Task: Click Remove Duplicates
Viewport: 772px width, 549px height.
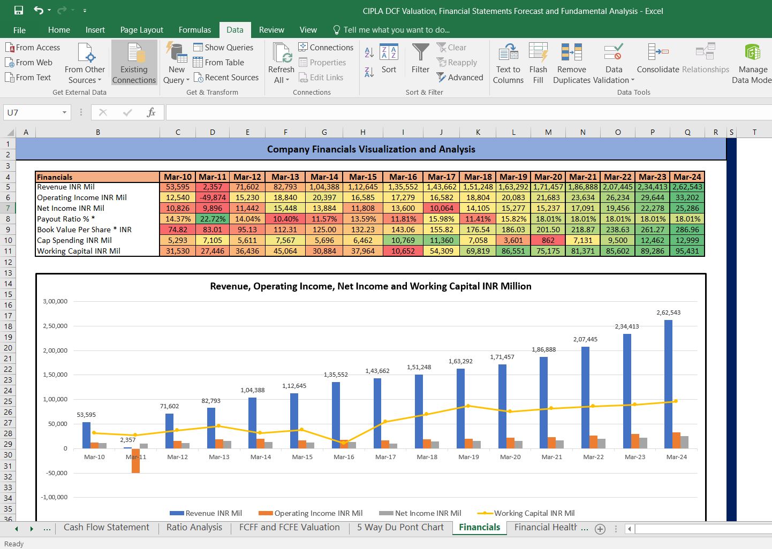Action: pos(571,63)
